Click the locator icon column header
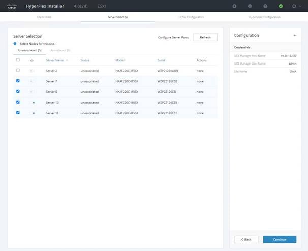This screenshot has width=308, height=251. pyautogui.click(x=32, y=60)
